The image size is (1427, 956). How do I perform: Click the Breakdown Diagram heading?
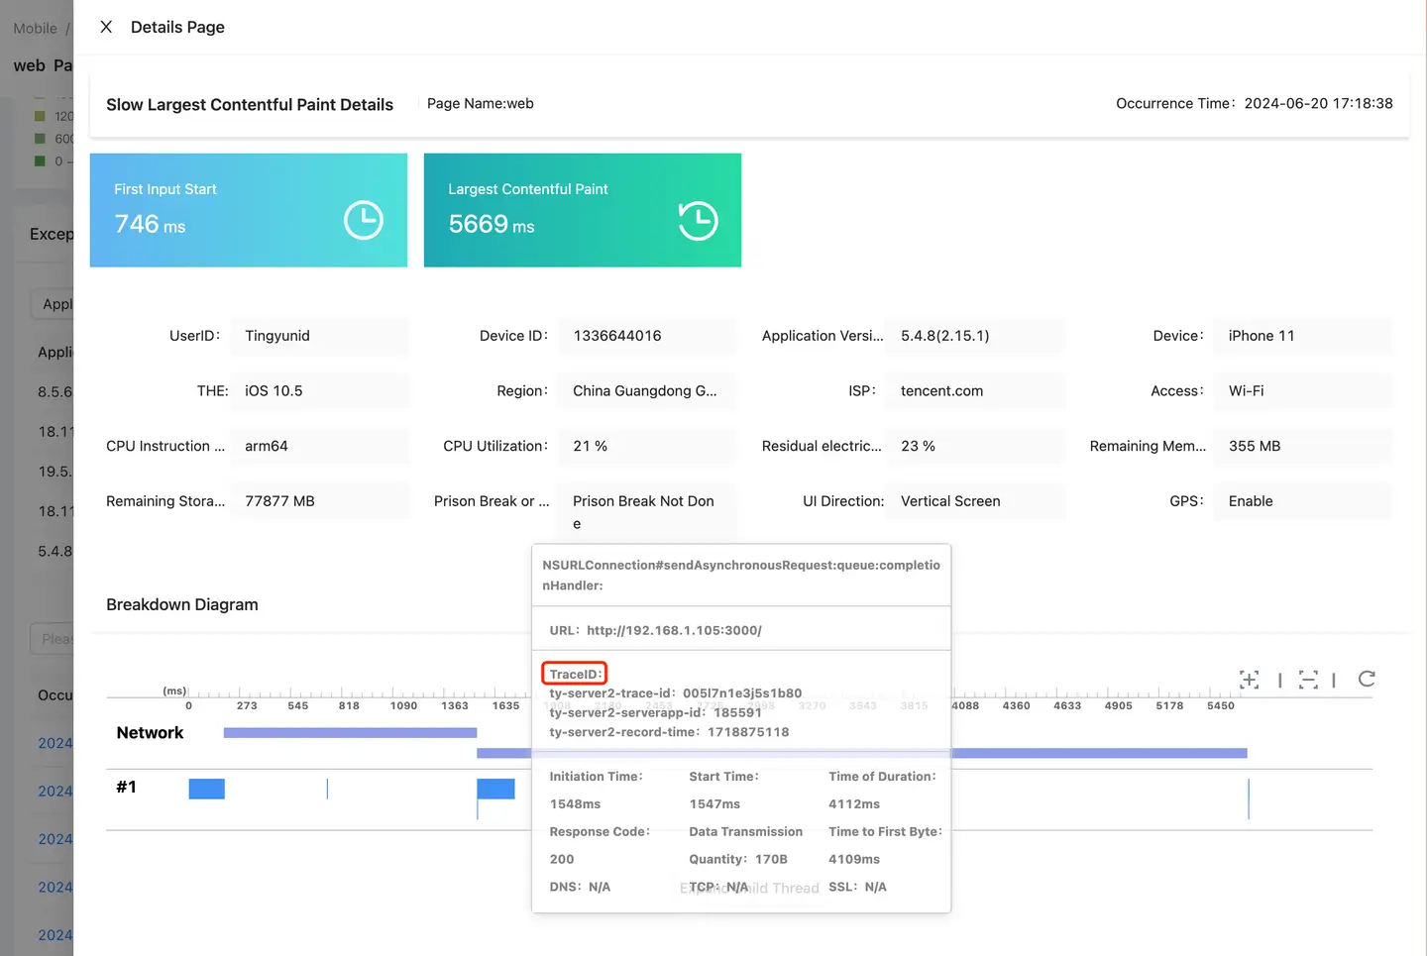[x=182, y=604]
